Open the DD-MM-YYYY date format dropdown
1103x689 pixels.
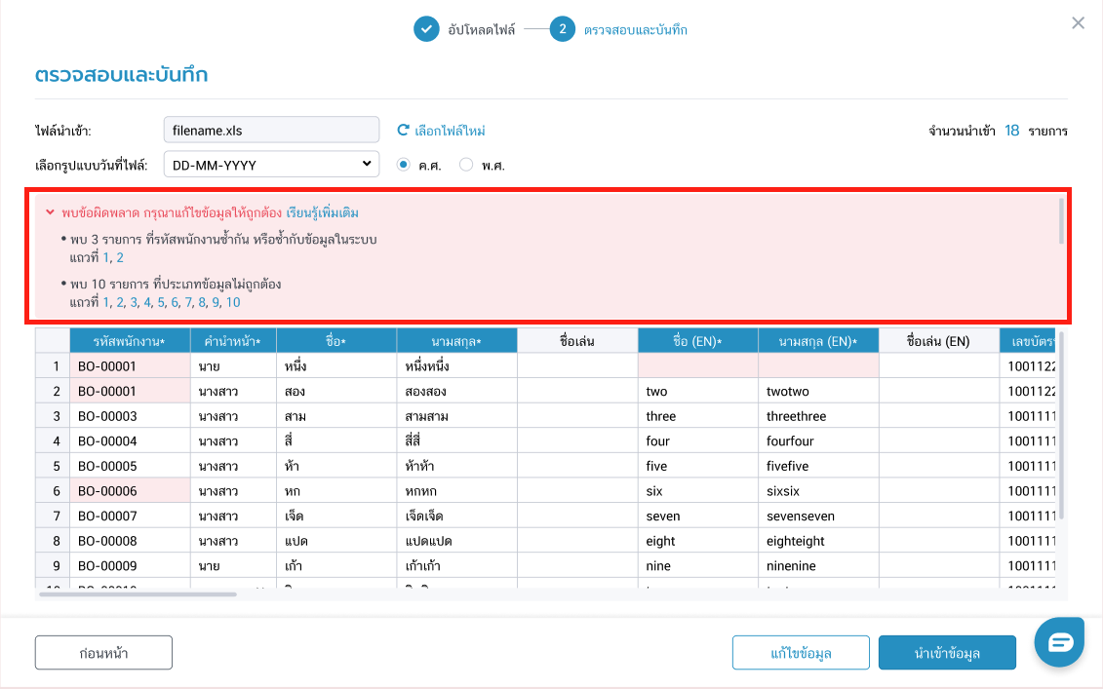(271, 164)
